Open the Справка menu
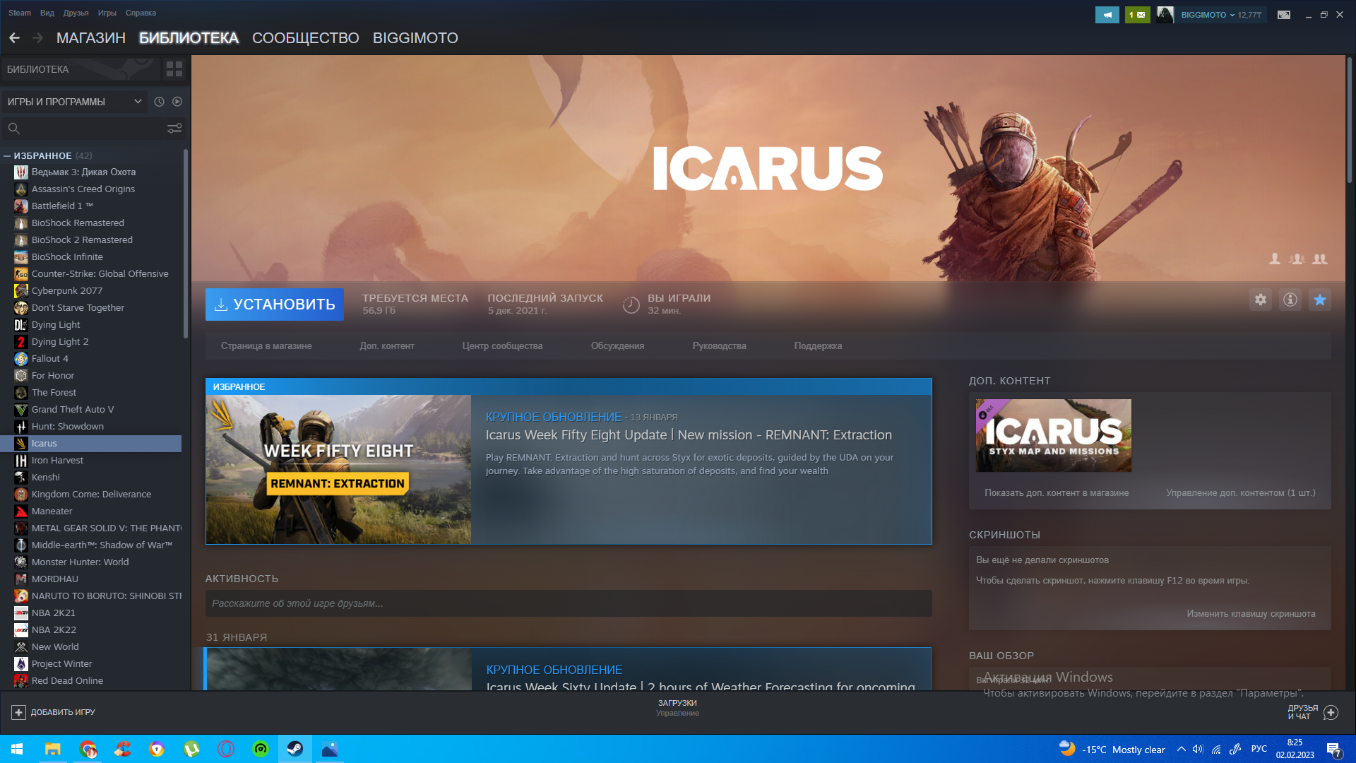The width and height of the screenshot is (1356, 763). click(x=141, y=13)
